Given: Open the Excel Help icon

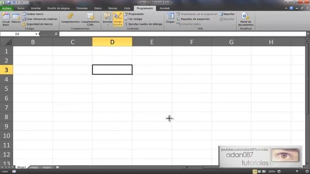Looking at the screenshot, I should (x=291, y=8).
